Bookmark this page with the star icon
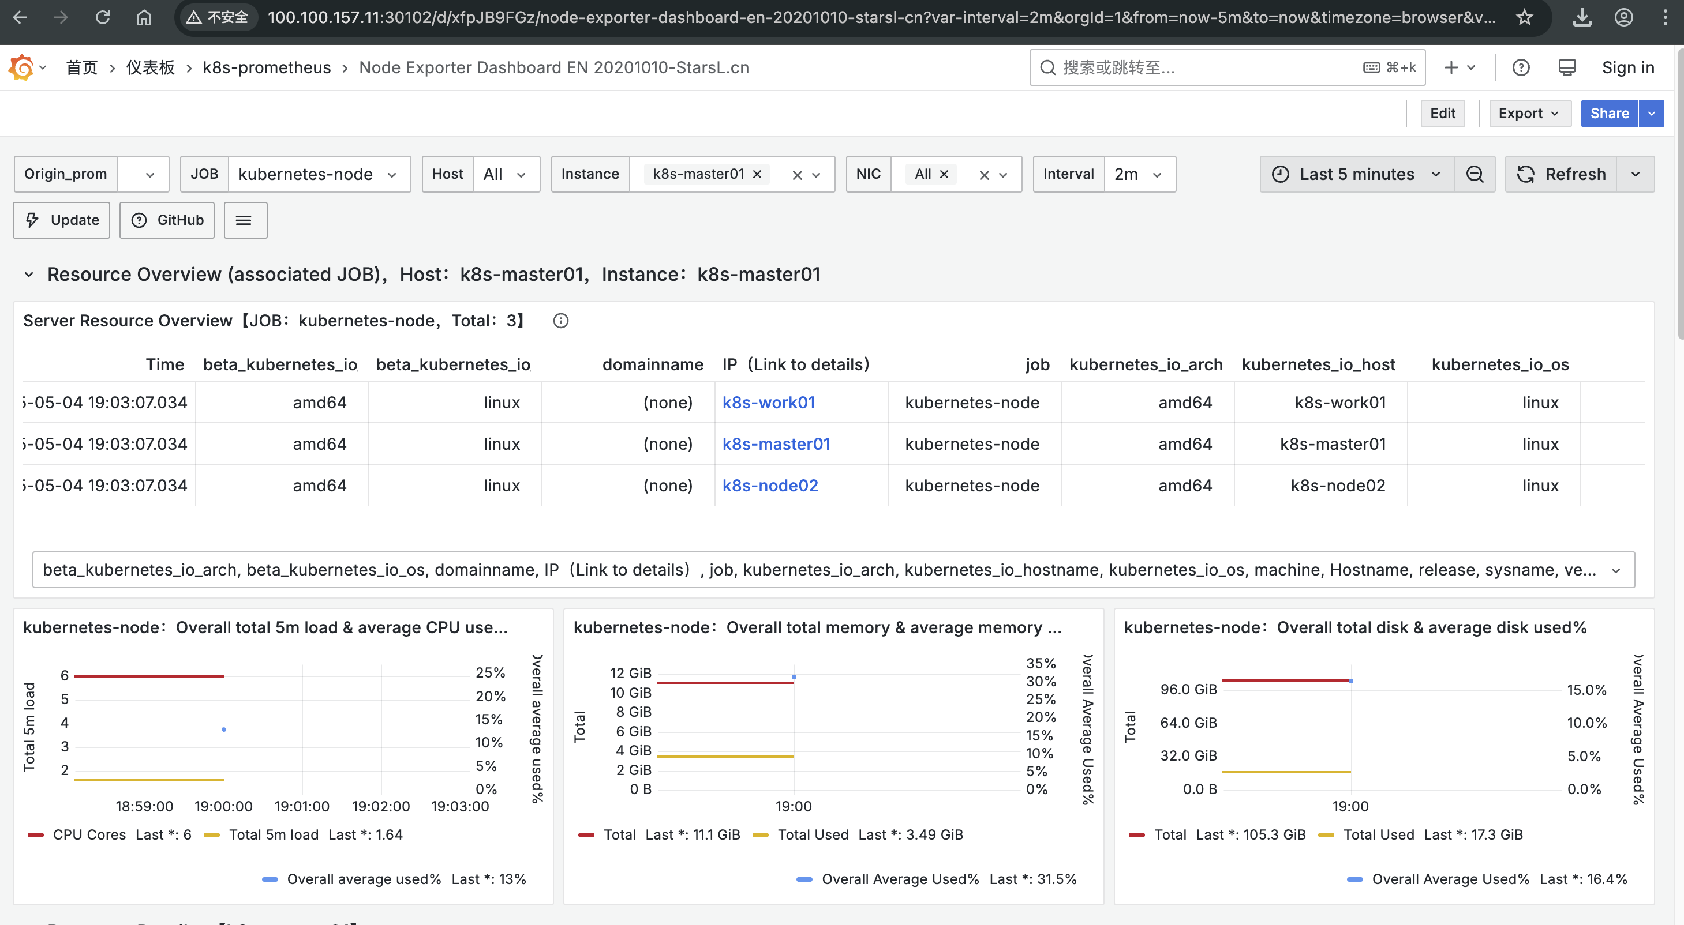The height and width of the screenshot is (925, 1684). coord(1525,18)
